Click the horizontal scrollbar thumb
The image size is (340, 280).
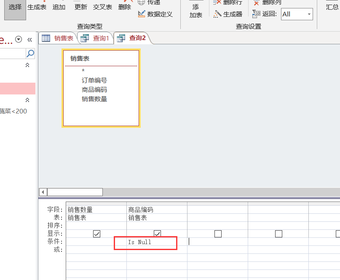click(75, 192)
